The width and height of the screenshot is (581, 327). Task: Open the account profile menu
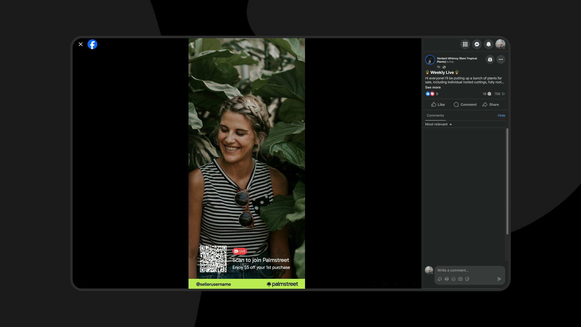[500, 44]
